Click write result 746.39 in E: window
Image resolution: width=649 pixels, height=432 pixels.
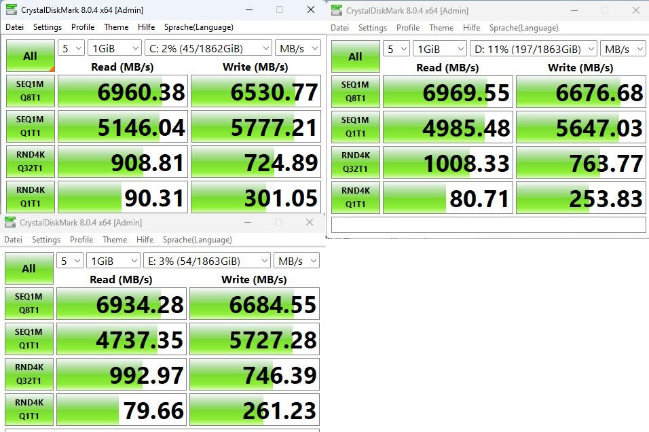click(x=255, y=374)
